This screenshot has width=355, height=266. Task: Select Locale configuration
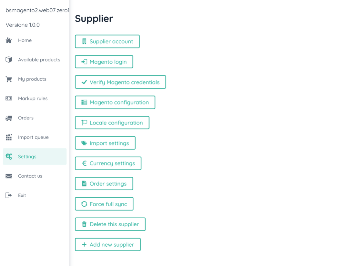pyautogui.click(x=112, y=123)
